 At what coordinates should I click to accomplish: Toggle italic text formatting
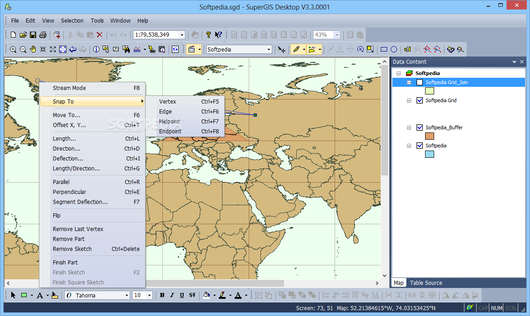tap(172, 295)
